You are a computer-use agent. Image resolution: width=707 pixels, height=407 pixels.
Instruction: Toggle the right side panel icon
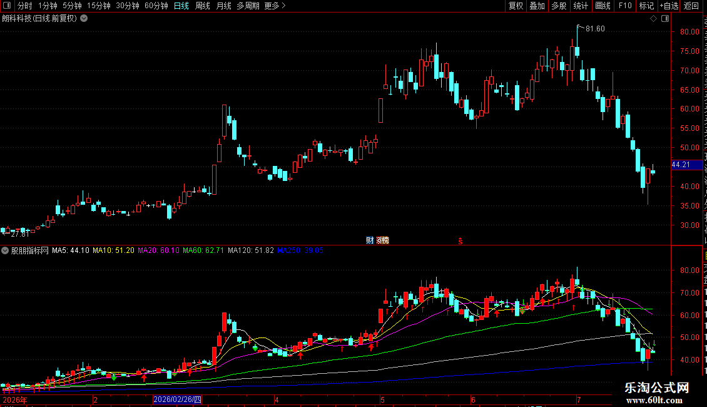pyautogui.click(x=665, y=19)
